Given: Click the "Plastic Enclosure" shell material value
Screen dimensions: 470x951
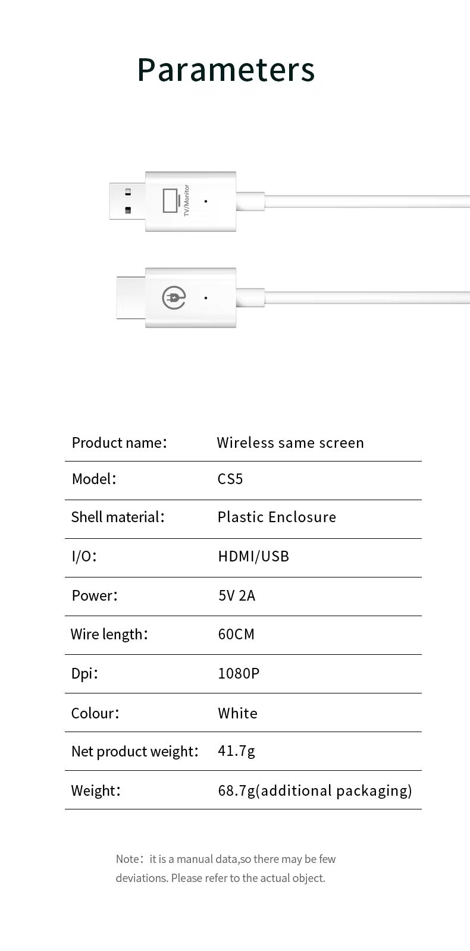Looking at the screenshot, I should tap(277, 517).
